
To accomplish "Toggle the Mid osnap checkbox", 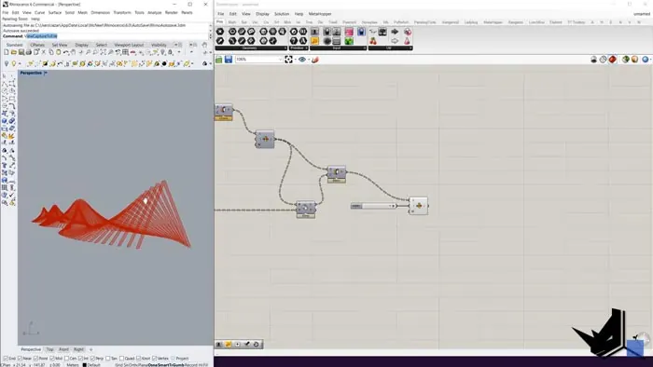I will pos(52,359).
